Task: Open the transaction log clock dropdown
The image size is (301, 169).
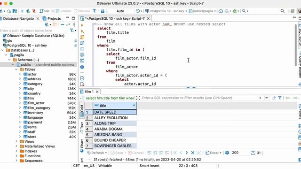Action: click(x=139, y=11)
